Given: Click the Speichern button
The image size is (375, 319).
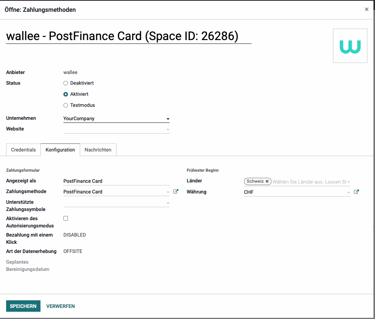Looking at the screenshot, I should point(23,306).
